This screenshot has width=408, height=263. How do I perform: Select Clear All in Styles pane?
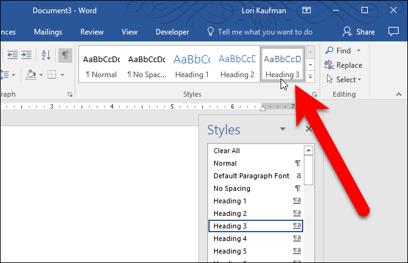[x=255, y=151]
